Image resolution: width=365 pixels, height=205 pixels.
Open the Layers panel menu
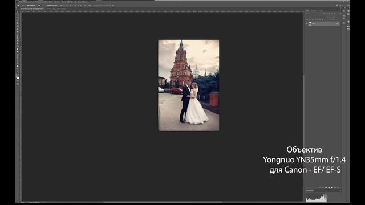pos(340,10)
